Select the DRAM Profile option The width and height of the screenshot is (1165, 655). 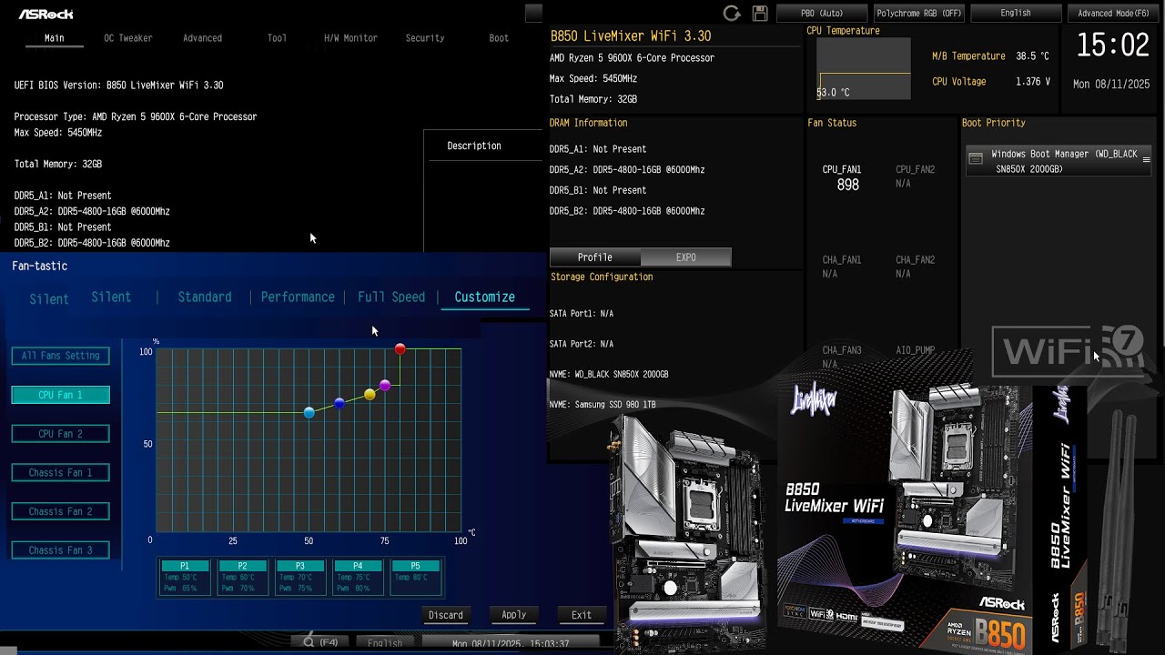point(595,257)
